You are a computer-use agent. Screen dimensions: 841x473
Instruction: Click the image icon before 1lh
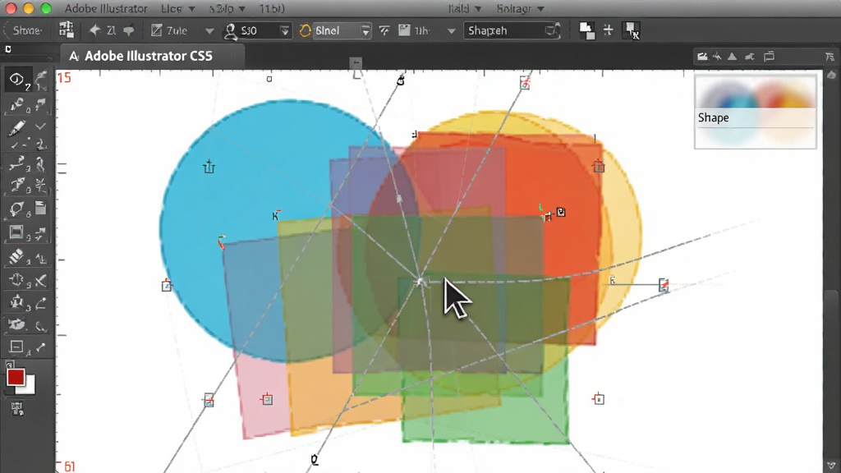404,30
